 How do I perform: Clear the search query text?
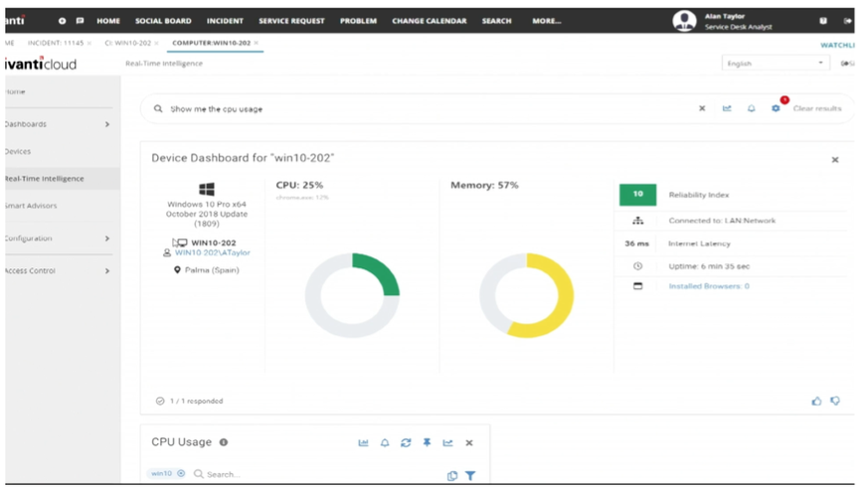[x=702, y=108]
